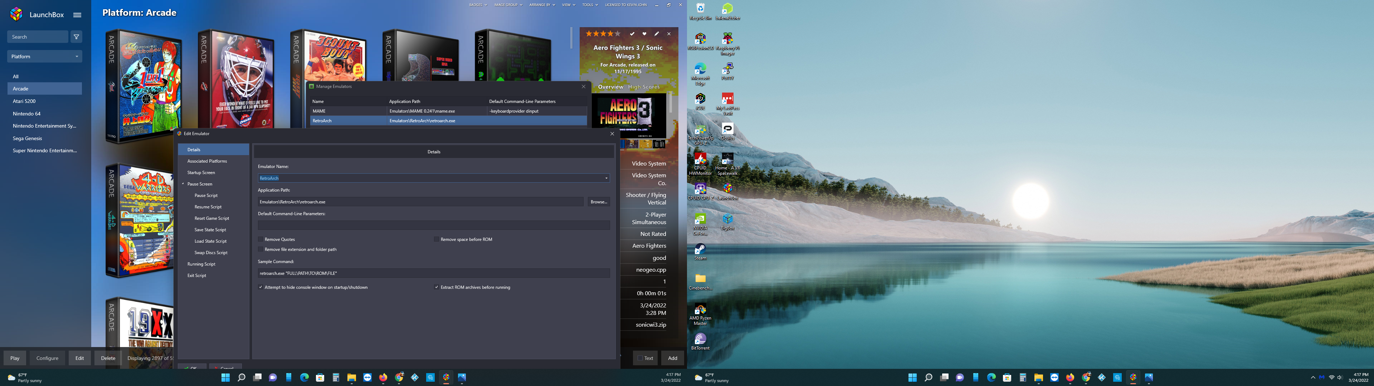Mark game as completed with checkmark icon

[632, 34]
